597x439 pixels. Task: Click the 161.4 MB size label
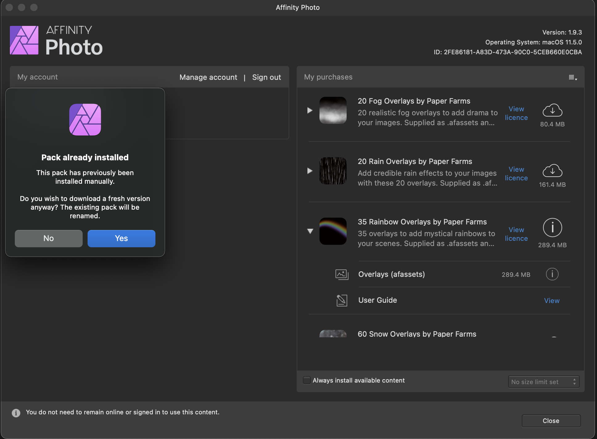(x=552, y=185)
